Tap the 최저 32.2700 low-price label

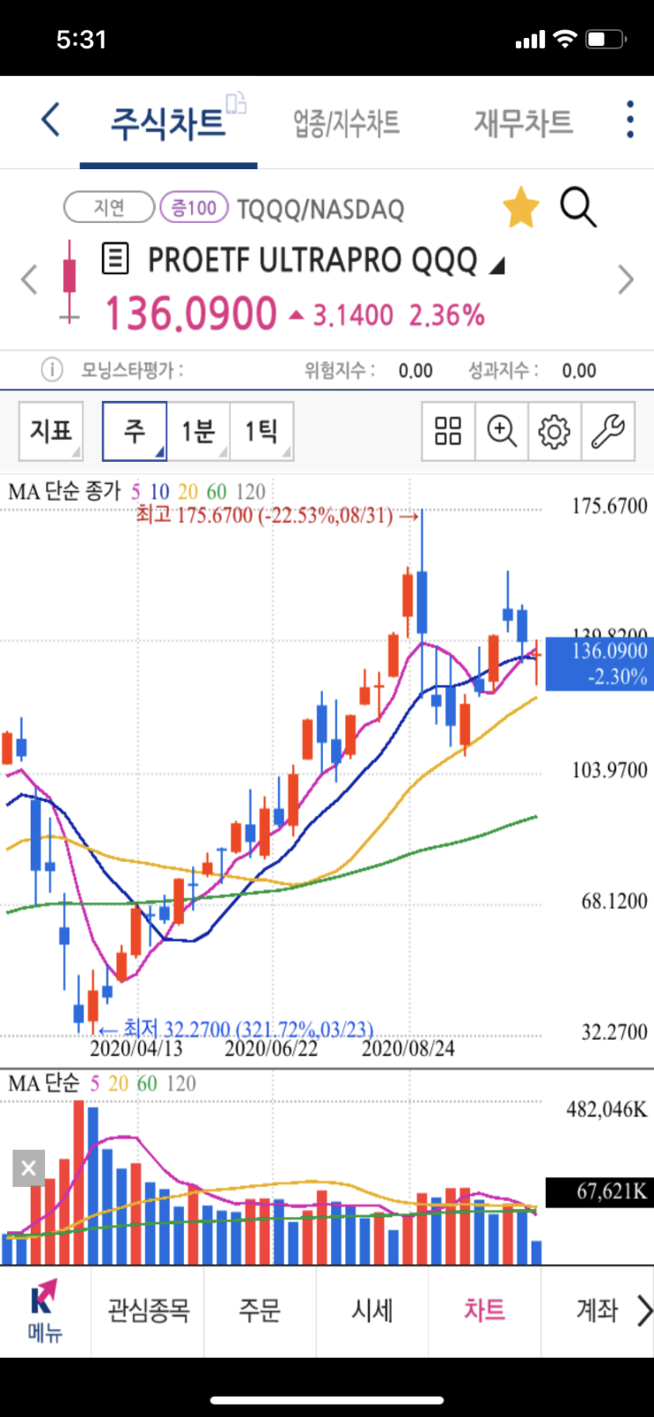tap(236, 1028)
